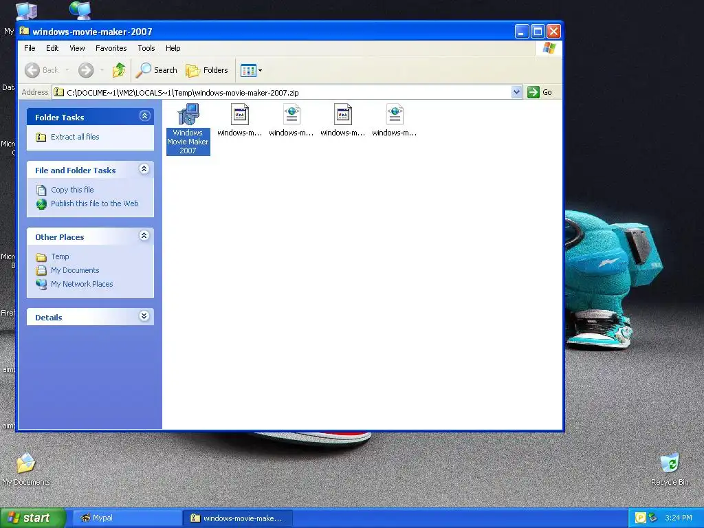Viewport: 704px width, 528px height.
Task: Open the Help menu
Action: coord(173,48)
